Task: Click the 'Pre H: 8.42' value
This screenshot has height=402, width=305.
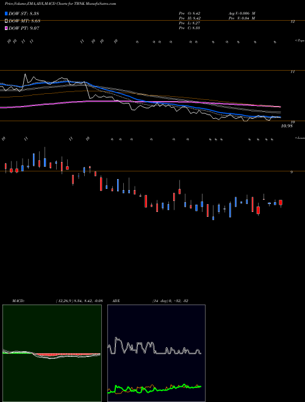Action: click(x=190, y=18)
